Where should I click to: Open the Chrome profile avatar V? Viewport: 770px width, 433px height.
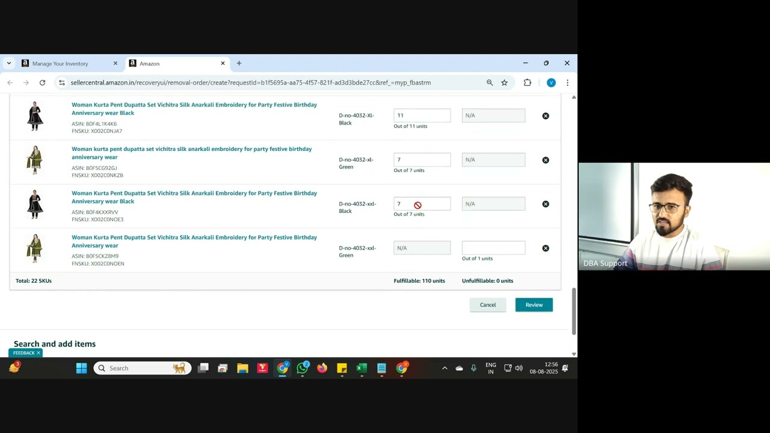551,82
